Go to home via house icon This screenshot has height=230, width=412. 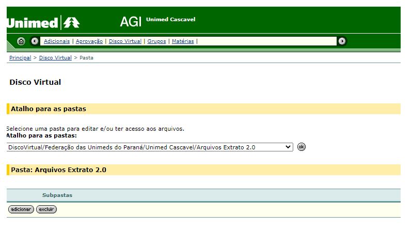tap(21, 41)
